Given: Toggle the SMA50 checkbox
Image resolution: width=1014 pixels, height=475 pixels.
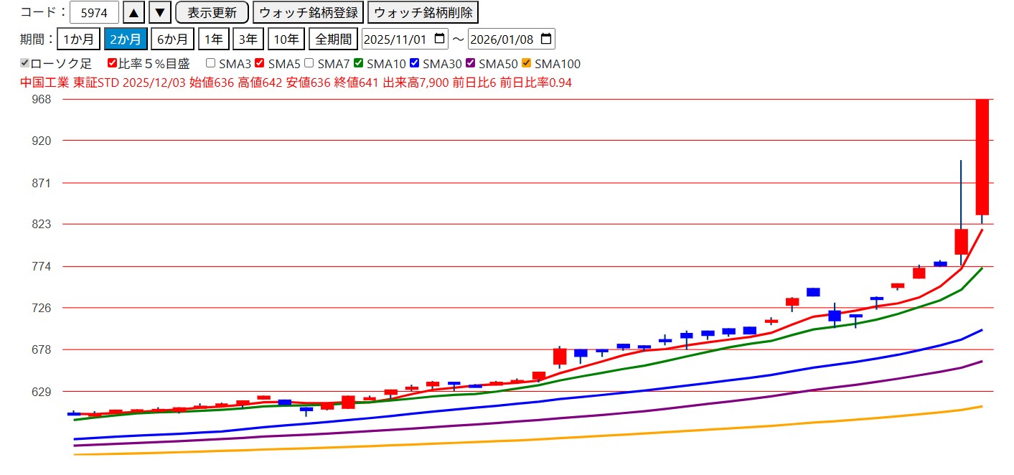Looking at the screenshot, I should click(x=471, y=63).
